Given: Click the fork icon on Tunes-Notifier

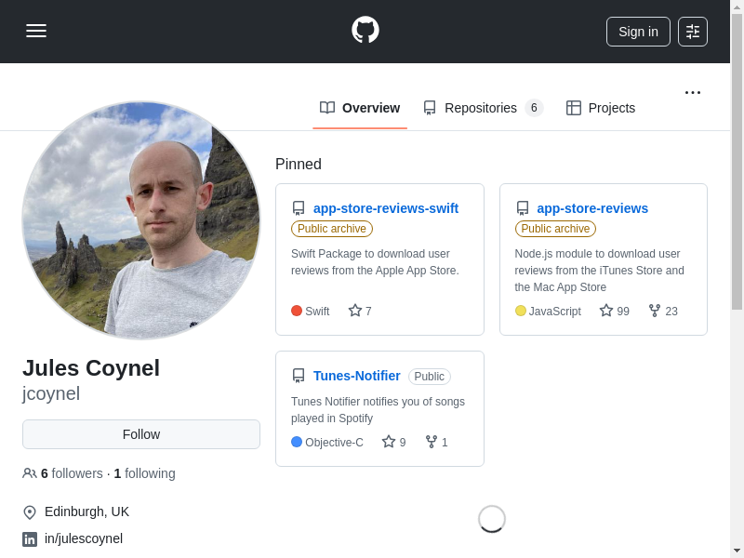Looking at the screenshot, I should 432,442.
